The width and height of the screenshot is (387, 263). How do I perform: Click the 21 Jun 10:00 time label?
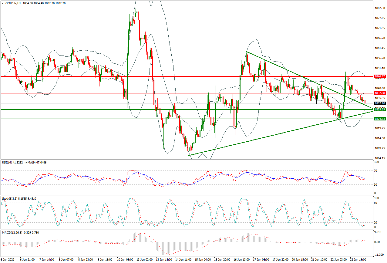(319, 260)
